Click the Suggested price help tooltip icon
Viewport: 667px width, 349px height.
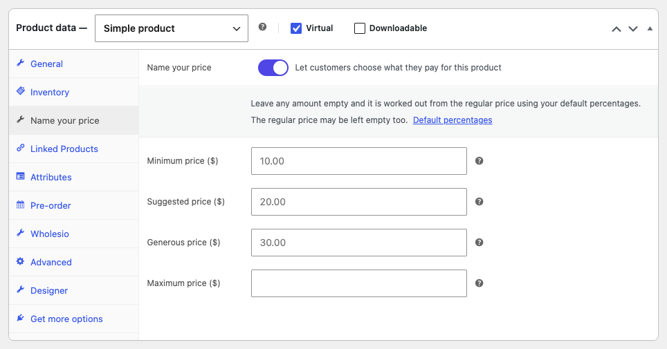(479, 202)
